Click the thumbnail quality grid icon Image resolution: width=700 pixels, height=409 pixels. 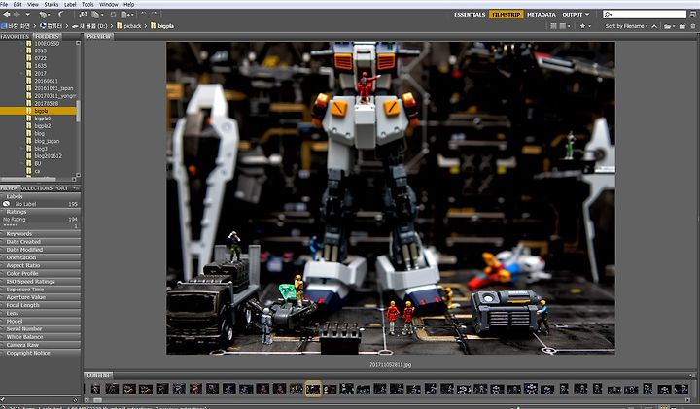[553, 26]
